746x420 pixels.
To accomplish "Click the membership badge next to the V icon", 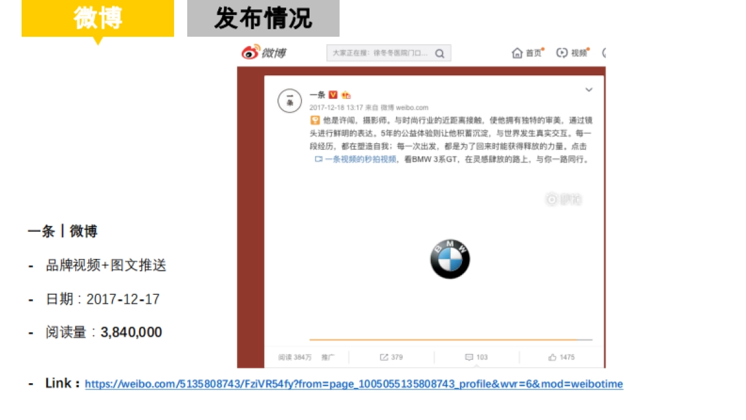I will click(x=347, y=94).
